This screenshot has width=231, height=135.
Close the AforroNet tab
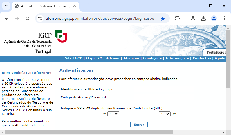75,6
